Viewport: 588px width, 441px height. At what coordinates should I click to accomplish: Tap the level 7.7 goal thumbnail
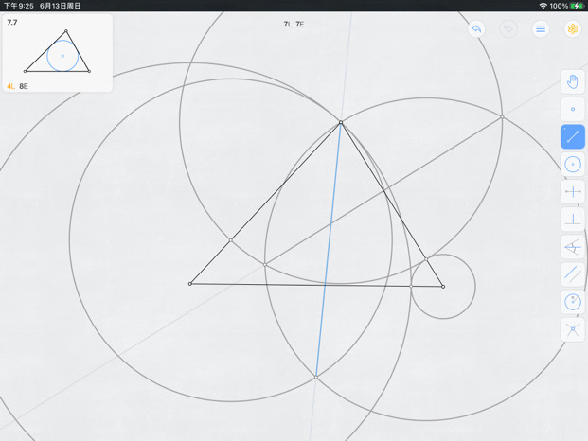click(58, 53)
